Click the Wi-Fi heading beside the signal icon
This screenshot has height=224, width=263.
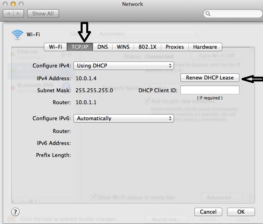[33, 34]
